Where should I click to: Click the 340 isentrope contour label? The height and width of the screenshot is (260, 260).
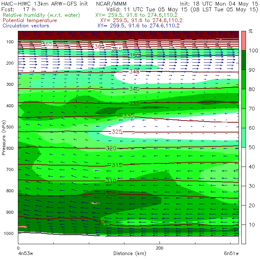point(134,89)
